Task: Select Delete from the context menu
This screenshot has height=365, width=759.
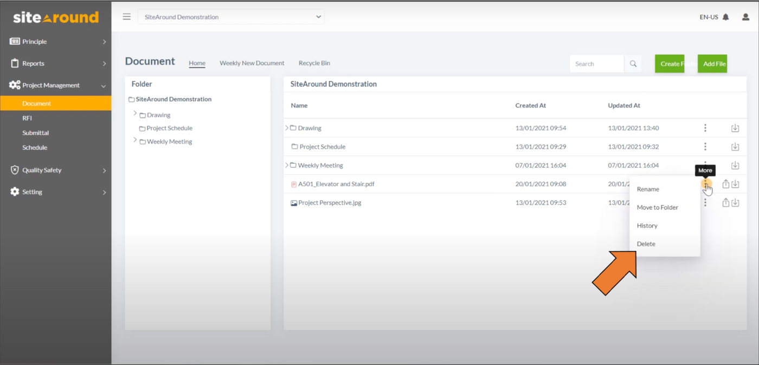Action: click(x=646, y=244)
